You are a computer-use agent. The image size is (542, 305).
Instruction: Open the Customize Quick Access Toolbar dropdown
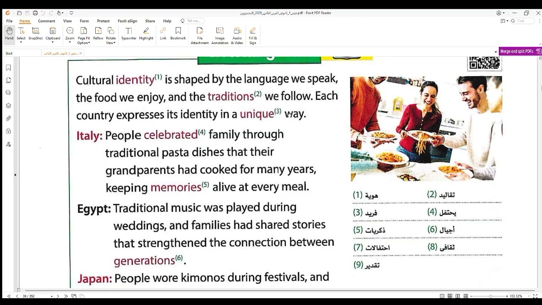[71, 13]
